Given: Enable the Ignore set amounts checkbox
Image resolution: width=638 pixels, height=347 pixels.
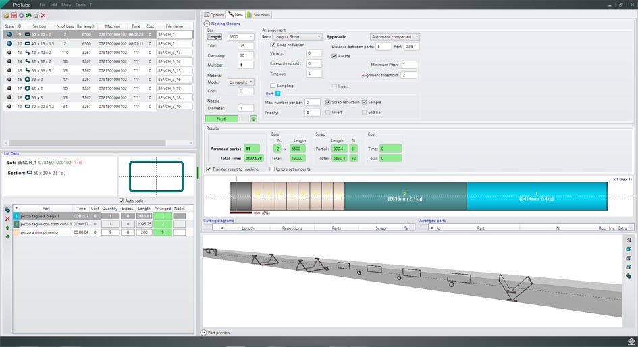Looking at the screenshot, I should 272,169.
